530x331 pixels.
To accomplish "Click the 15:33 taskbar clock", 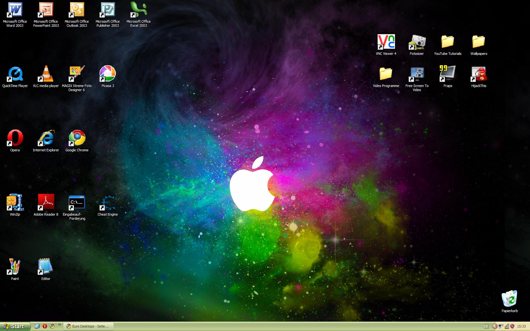I will [521, 326].
